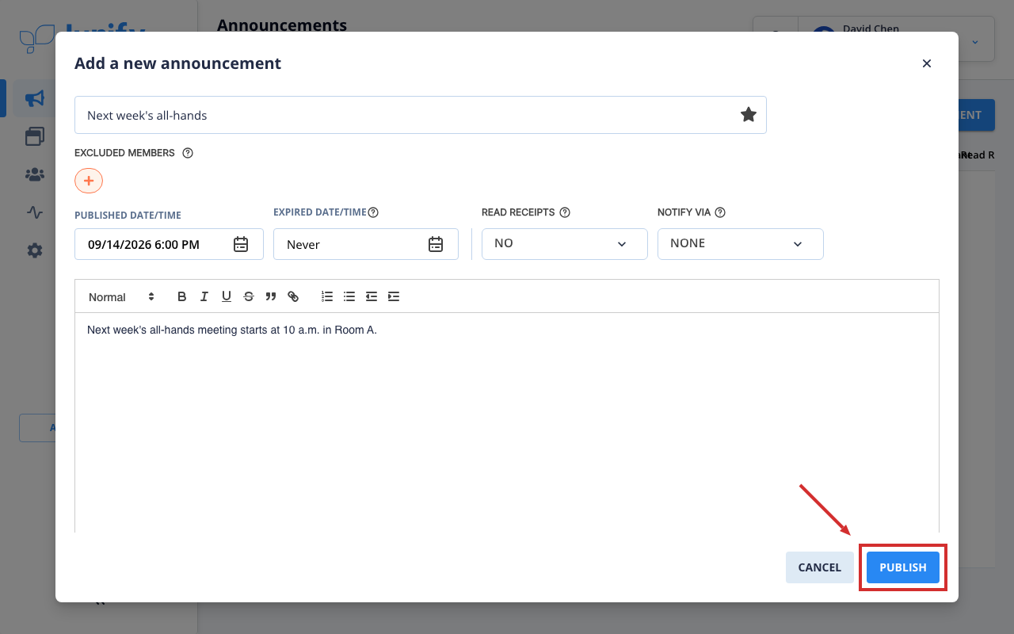Show help for Read Receipts

[565, 212]
